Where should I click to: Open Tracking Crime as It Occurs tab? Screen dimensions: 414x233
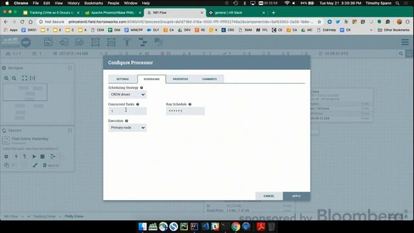[52, 13]
